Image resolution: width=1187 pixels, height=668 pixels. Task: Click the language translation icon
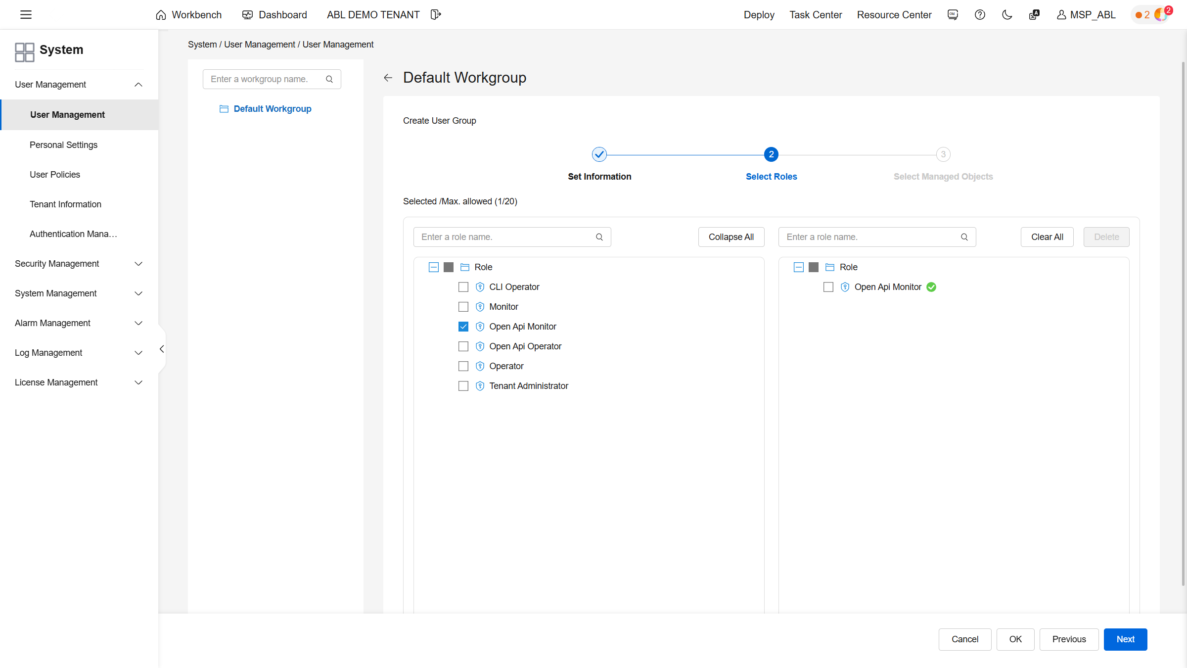click(x=1034, y=15)
